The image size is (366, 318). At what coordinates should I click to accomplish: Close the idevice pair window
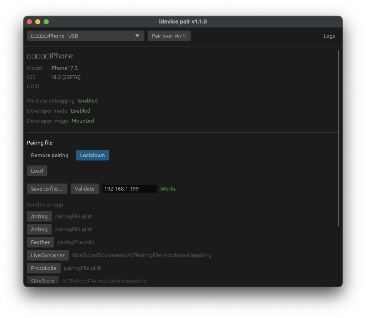[x=29, y=22]
